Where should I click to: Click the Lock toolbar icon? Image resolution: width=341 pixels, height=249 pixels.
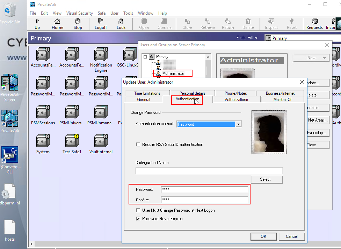(x=121, y=24)
